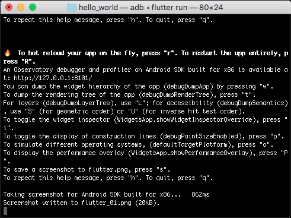The height and width of the screenshot is (218, 291).
Task: Click the red close window button
Action: point(9,7)
